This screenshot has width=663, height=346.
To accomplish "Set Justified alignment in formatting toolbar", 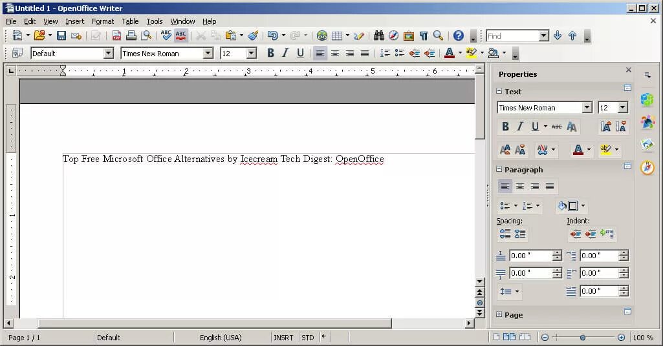I will point(364,53).
